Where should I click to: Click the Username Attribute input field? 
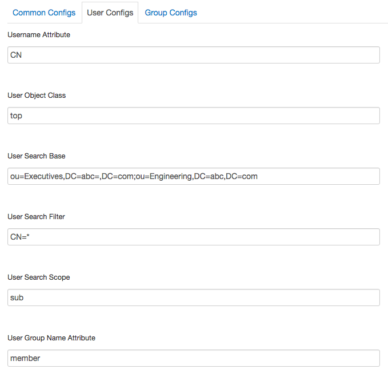[194, 55]
